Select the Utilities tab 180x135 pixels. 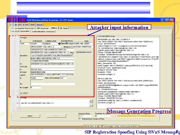pyautogui.click(x=54, y=28)
